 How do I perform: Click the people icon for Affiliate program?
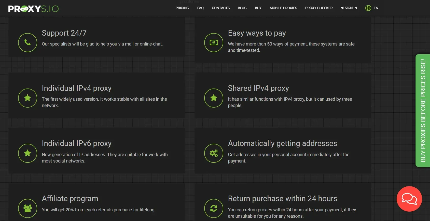[27, 208]
